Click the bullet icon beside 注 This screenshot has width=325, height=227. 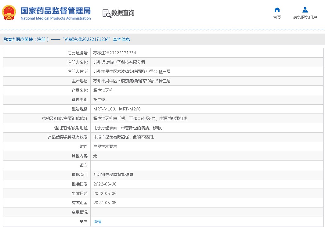[81, 222]
